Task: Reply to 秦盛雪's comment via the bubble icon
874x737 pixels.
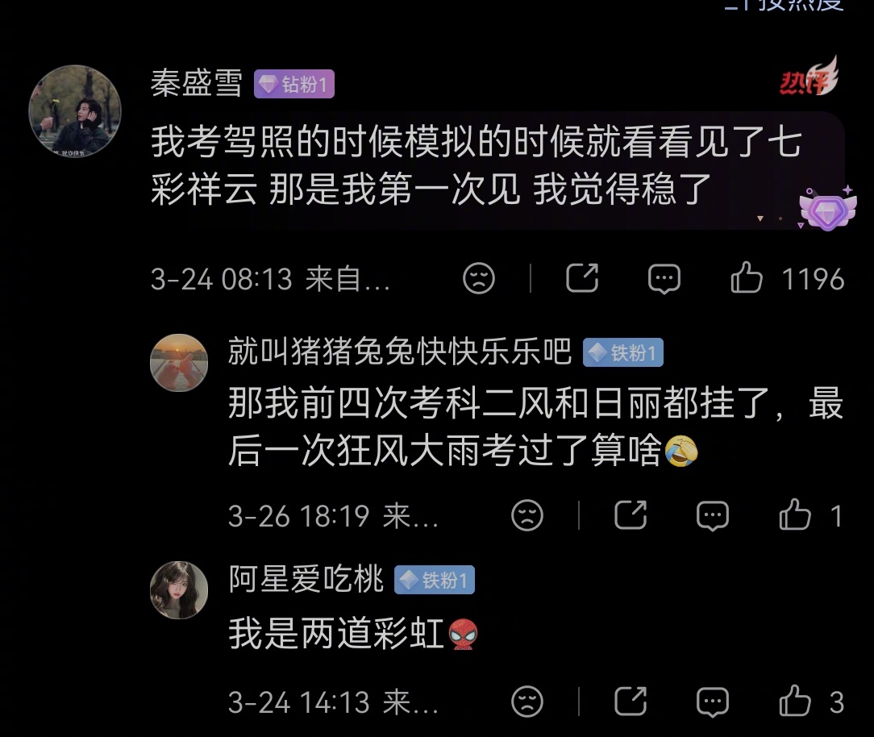Action: coord(664,278)
